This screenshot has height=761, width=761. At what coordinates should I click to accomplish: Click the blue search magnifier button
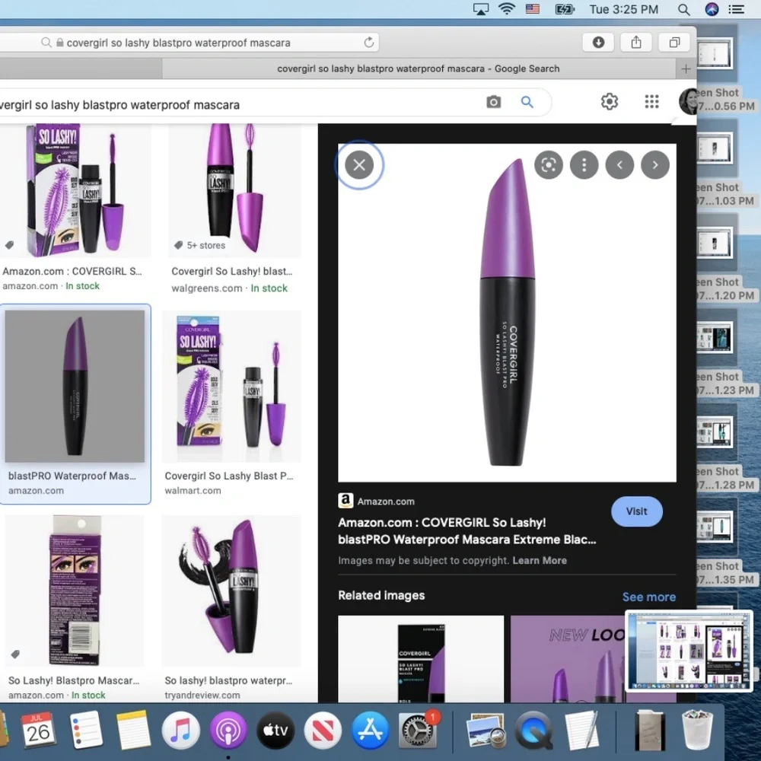[527, 102]
